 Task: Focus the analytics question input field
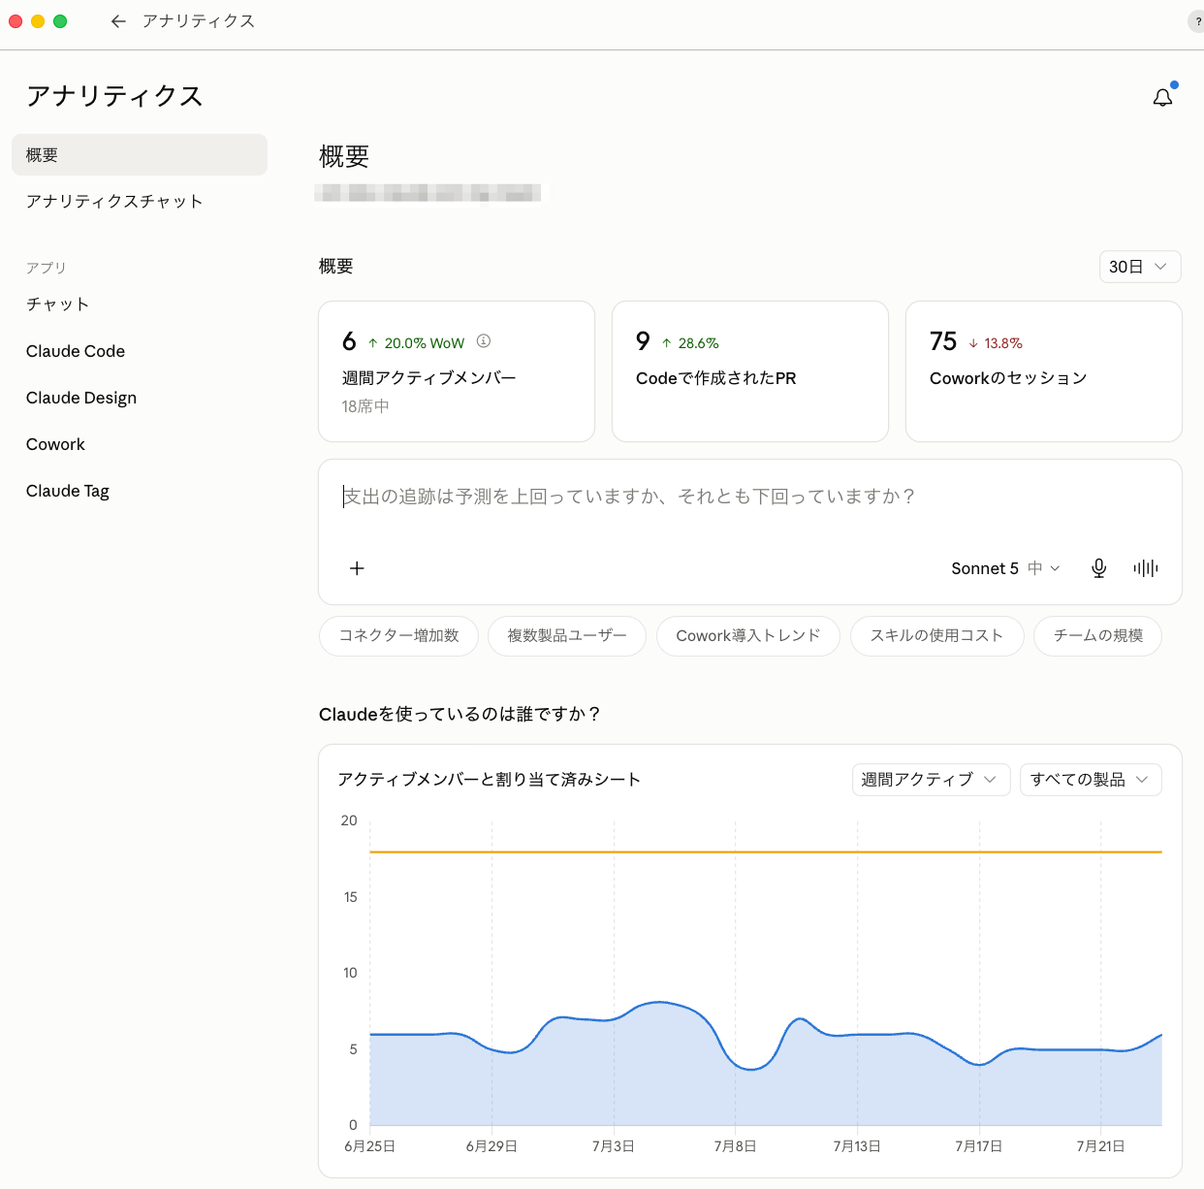pyautogui.click(x=750, y=497)
